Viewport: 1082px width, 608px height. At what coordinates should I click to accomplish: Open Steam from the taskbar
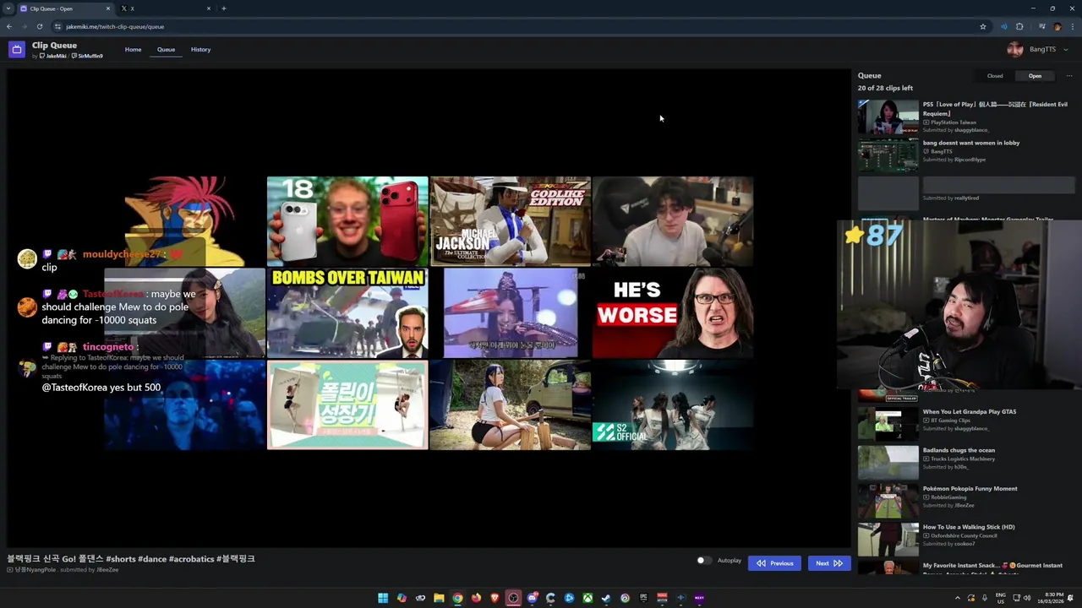pos(606,598)
